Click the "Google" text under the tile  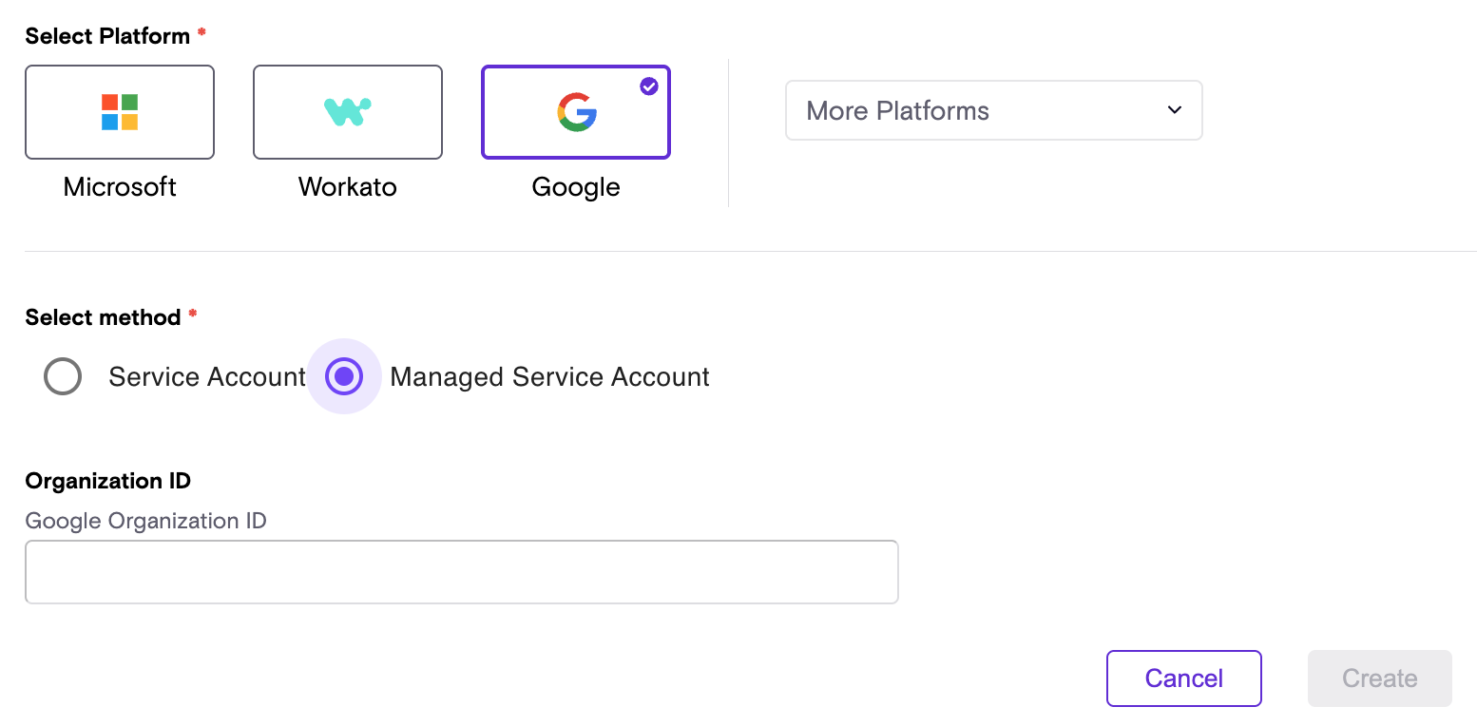tap(576, 187)
